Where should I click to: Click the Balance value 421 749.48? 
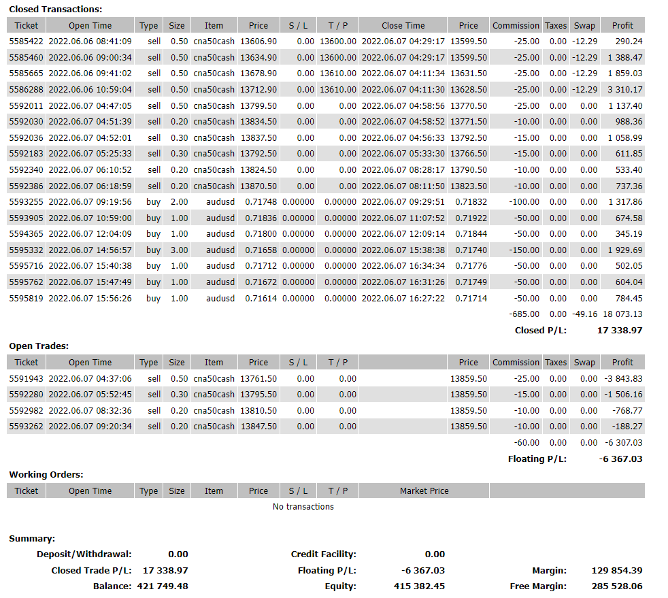coord(163,586)
